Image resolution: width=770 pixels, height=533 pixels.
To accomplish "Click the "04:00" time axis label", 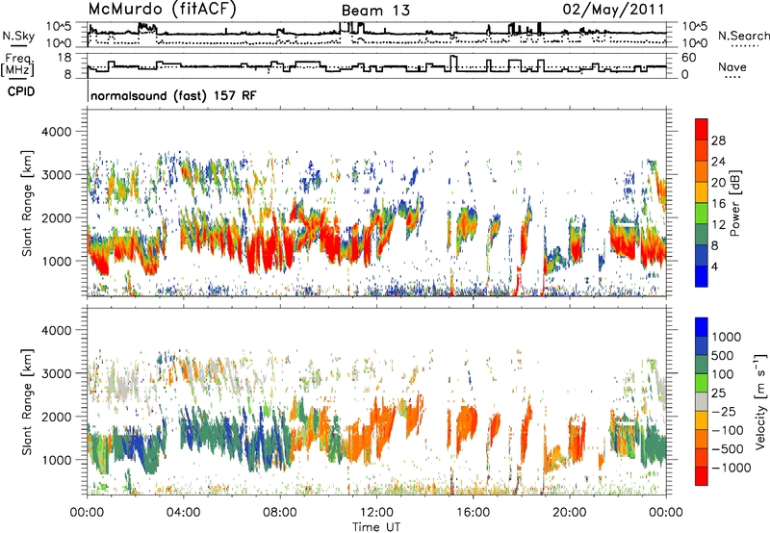I will pyautogui.click(x=184, y=513).
